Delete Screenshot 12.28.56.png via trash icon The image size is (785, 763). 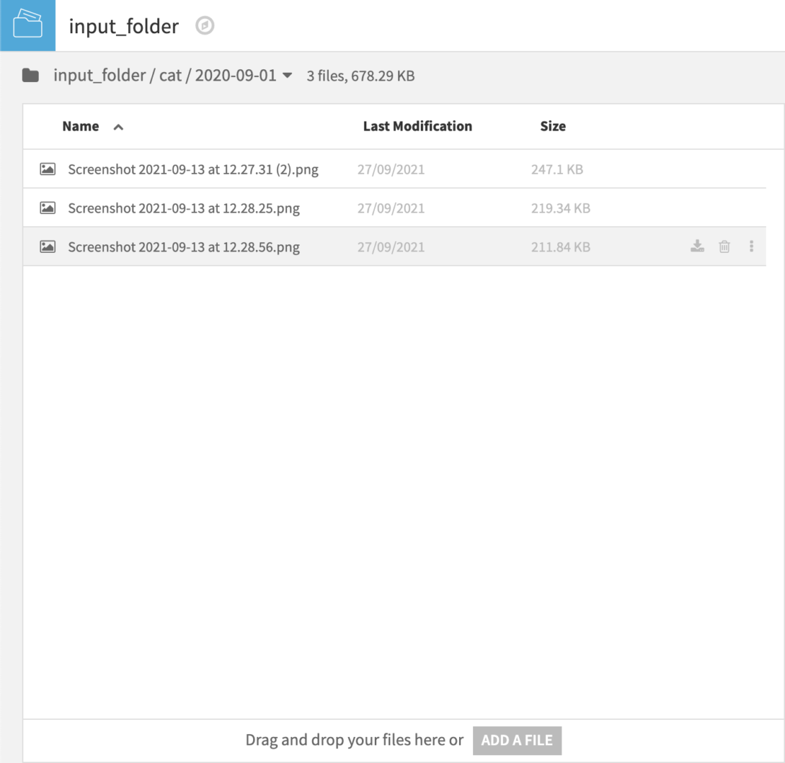pyautogui.click(x=724, y=247)
